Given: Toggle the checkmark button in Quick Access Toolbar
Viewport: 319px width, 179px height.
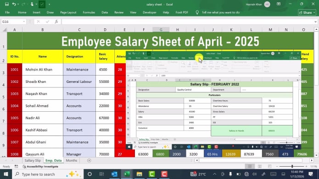Looking at the screenshot, I should [42, 4].
